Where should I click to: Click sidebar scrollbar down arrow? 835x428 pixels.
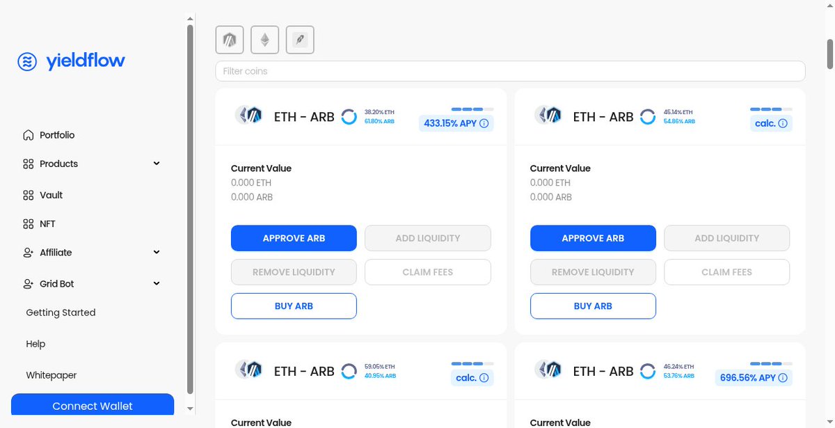pos(191,409)
